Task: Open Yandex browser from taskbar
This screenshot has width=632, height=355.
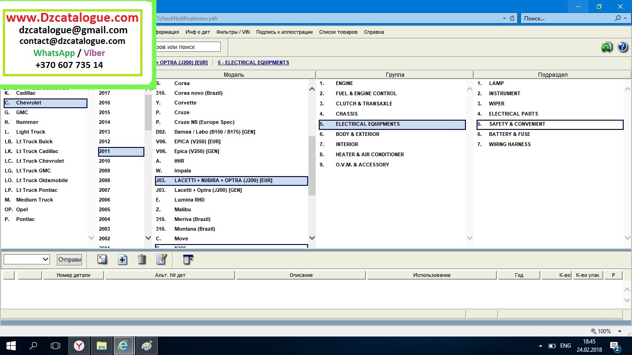Action: (79, 345)
